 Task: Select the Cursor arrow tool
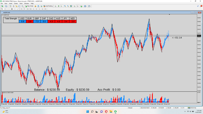point(2,9)
